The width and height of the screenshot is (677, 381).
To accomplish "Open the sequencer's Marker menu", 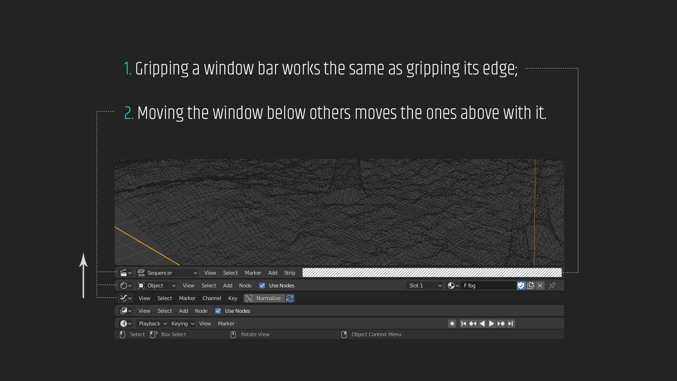I will pos(253,273).
